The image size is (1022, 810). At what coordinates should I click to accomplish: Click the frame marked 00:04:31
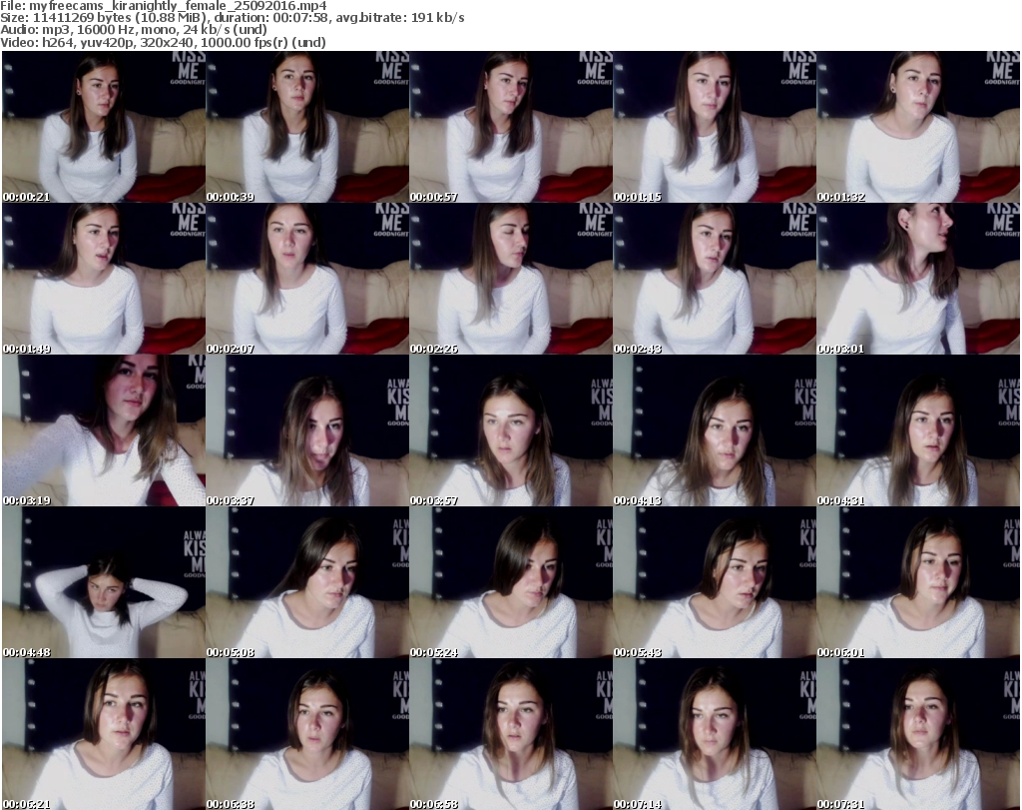click(x=918, y=430)
